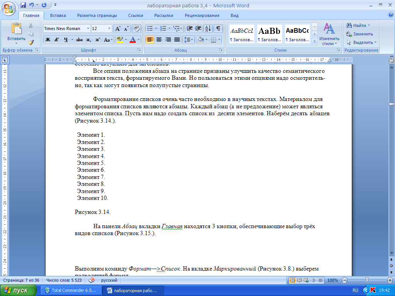The height and width of the screenshot is (296, 395).
Task: Click the spelling check status icon
Action: [x=92, y=280]
